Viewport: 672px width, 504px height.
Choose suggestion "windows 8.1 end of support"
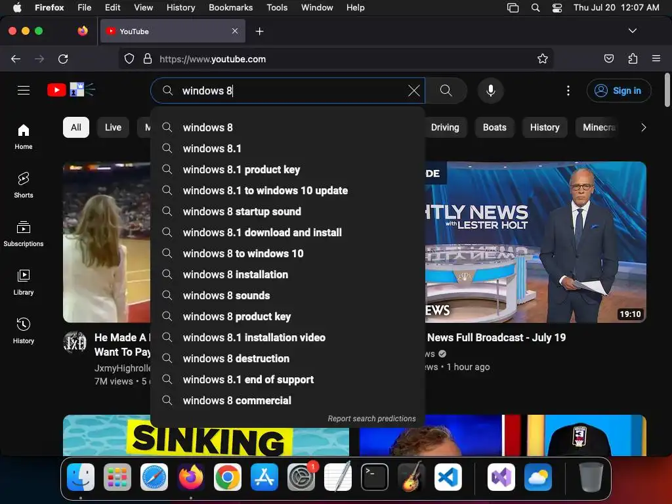tap(287, 379)
